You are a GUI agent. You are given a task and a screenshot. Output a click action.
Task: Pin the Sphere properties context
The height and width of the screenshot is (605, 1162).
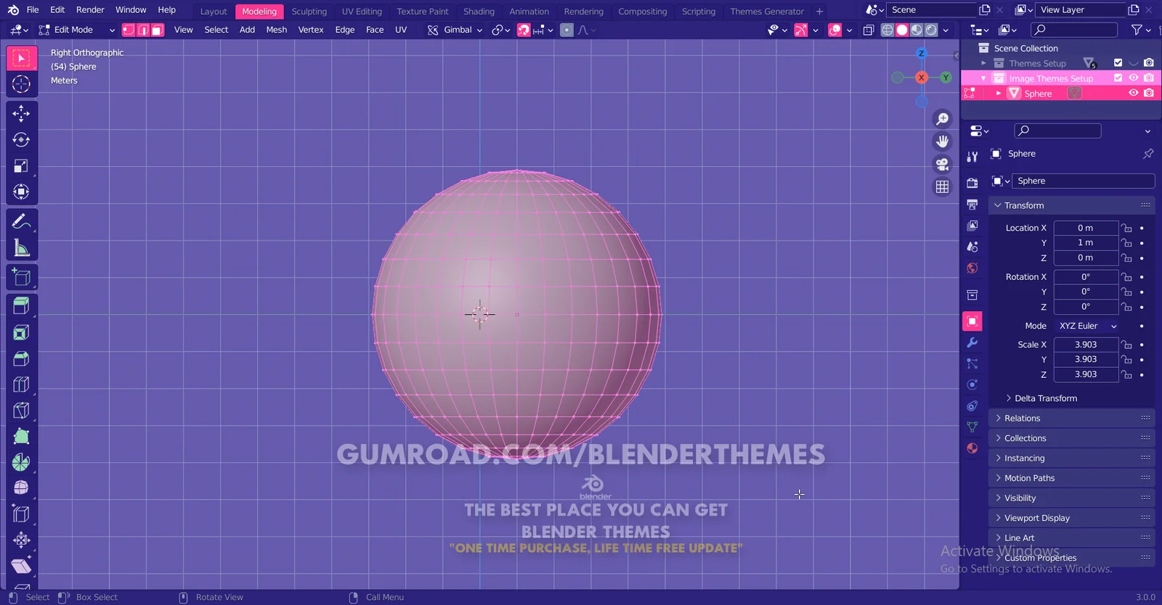(1148, 154)
